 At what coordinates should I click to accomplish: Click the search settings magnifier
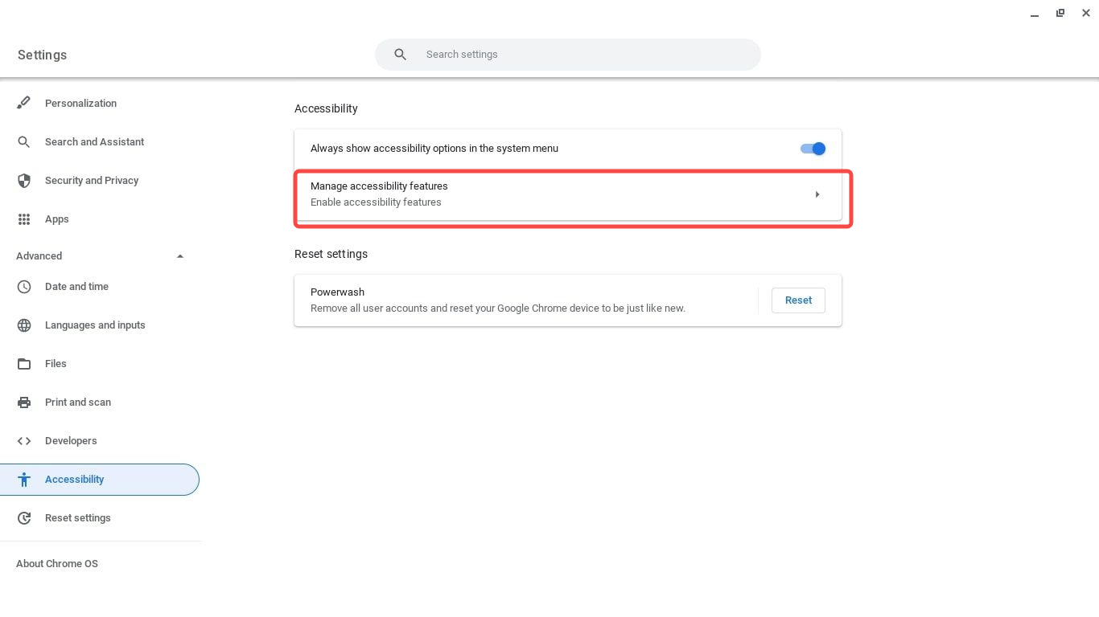tap(400, 54)
